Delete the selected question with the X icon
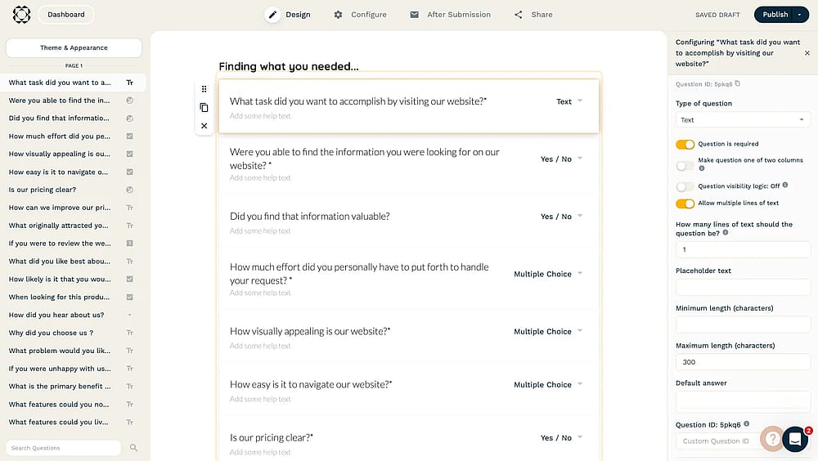 click(x=204, y=126)
